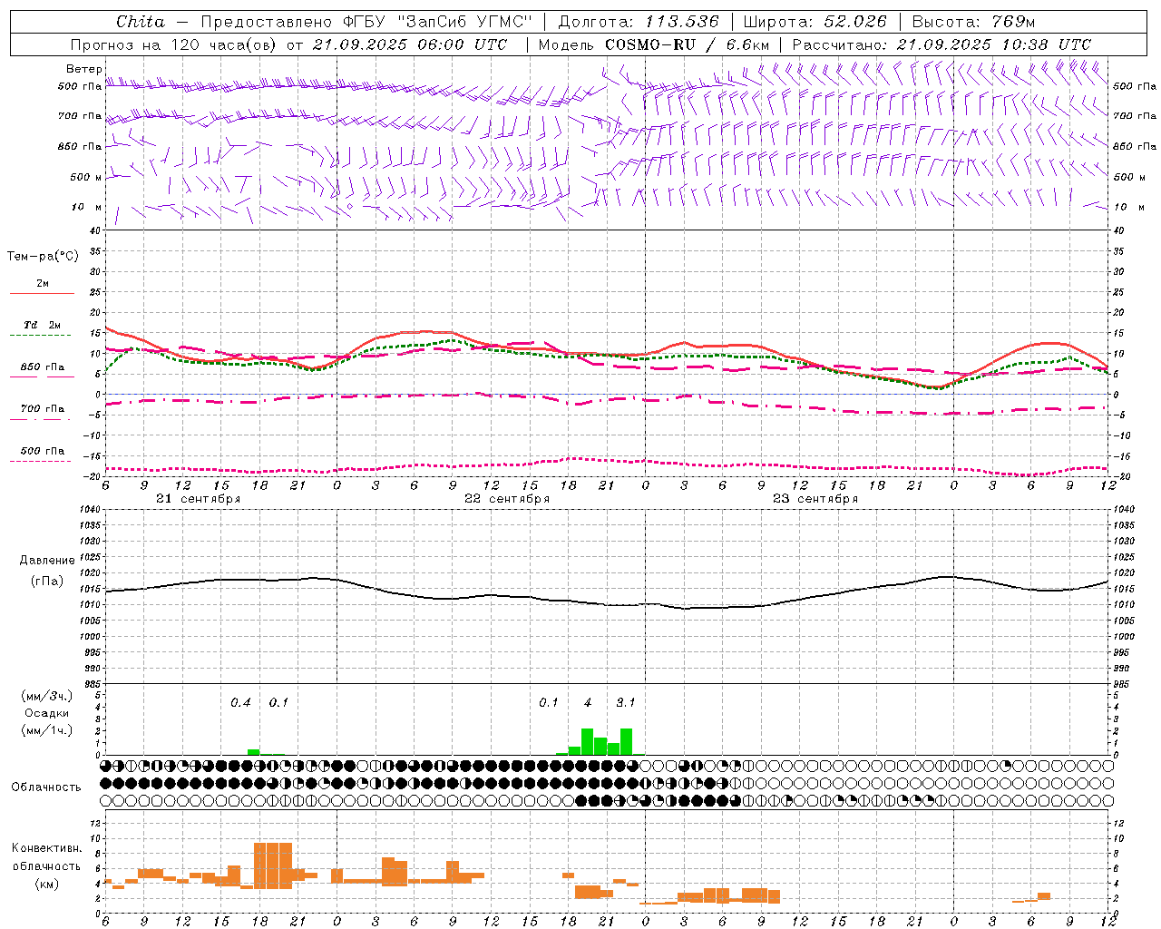
Task: Click the "Тем-ра(°C)" temperature axis title
Action: pos(43,257)
